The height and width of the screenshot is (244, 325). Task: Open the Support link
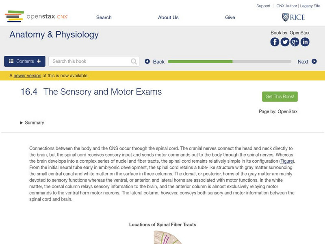point(263,6)
